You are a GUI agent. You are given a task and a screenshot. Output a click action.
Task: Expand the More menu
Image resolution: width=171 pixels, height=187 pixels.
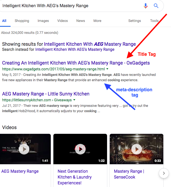[x=97, y=21]
